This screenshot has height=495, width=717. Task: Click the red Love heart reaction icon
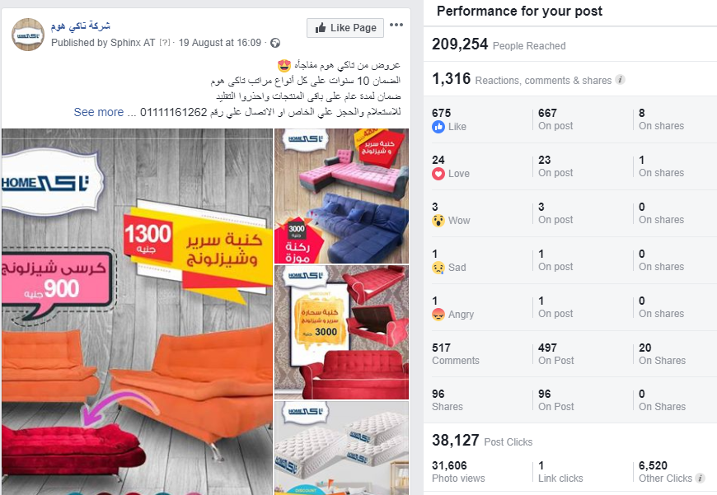[438, 174]
